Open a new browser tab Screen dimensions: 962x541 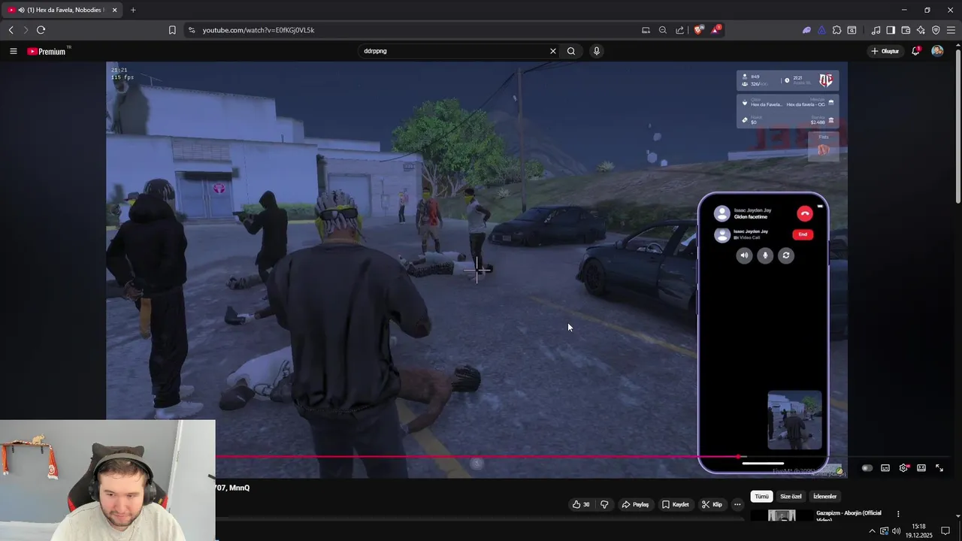coord(133,10)
